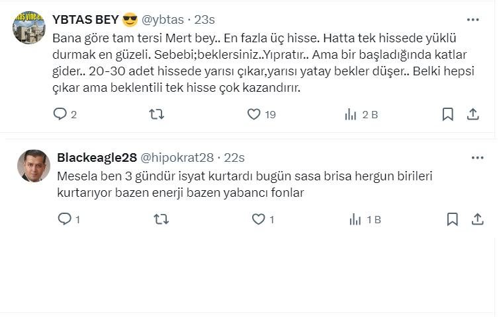The width and height of the screenshot is (499, 317).
Task: Bookmark Blackeagle28's tweet
Action: tap(452, 219)
